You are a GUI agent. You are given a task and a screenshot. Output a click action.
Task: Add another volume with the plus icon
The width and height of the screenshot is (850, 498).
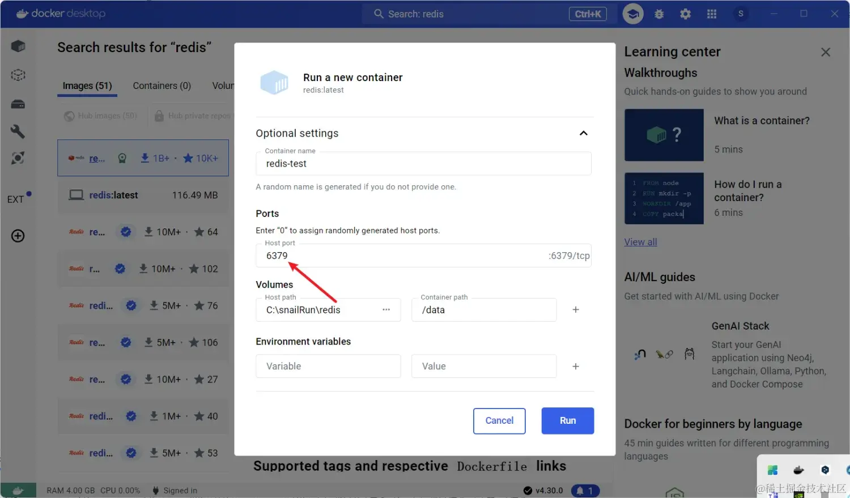coord(576,309)
